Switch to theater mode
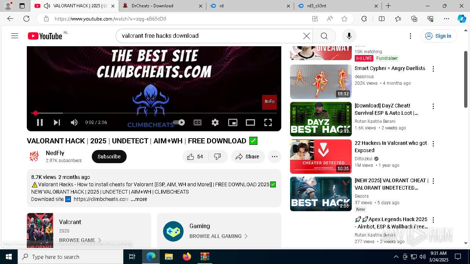Screen dimensions: 470x264 pos(250,122)
